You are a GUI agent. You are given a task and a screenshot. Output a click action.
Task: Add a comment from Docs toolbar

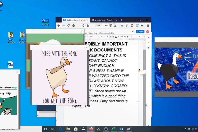coord(125,37)
